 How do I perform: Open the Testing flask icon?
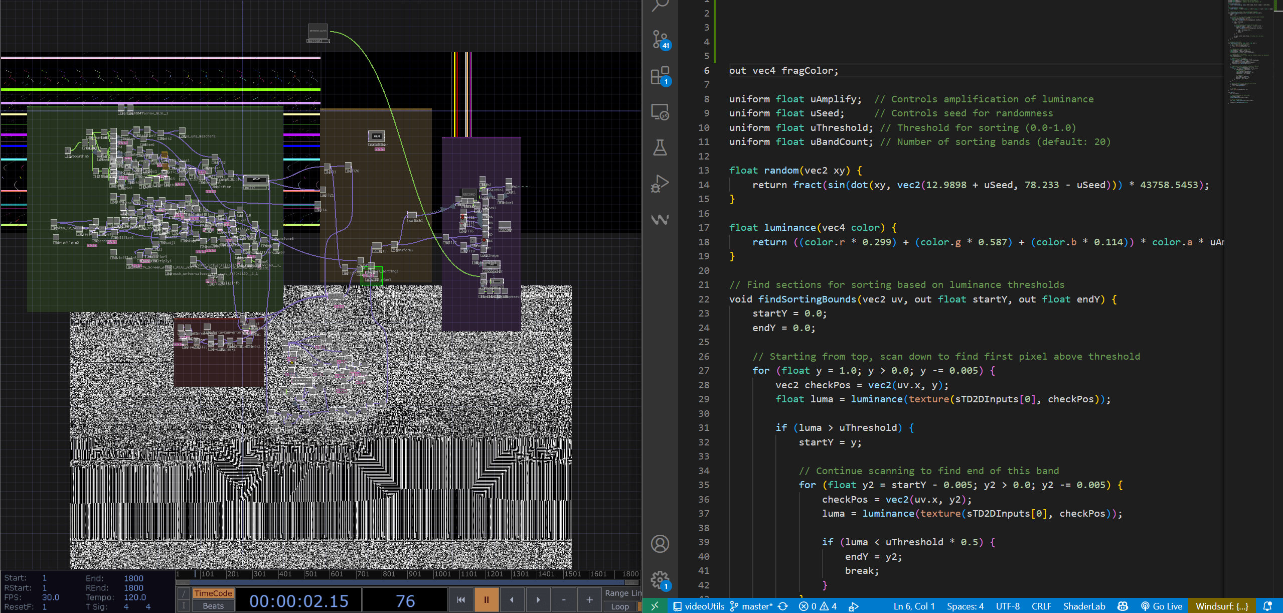[660, 147]
